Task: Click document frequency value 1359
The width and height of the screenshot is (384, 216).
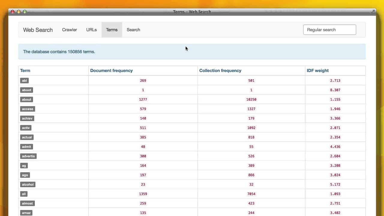Action: coord(143,194)
